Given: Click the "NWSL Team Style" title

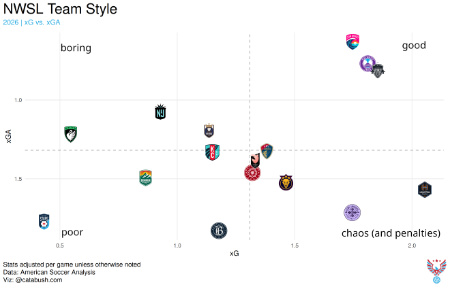Looking at the screenshot, I should 60,10.
